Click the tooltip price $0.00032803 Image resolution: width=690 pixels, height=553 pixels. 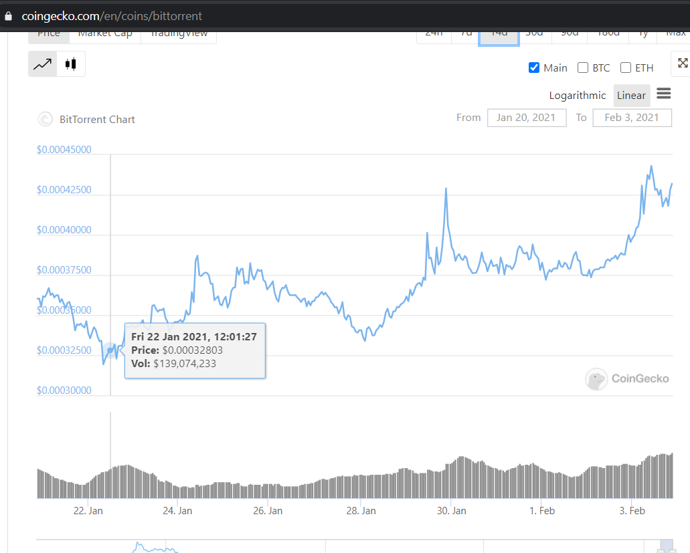tap(192, 350)
